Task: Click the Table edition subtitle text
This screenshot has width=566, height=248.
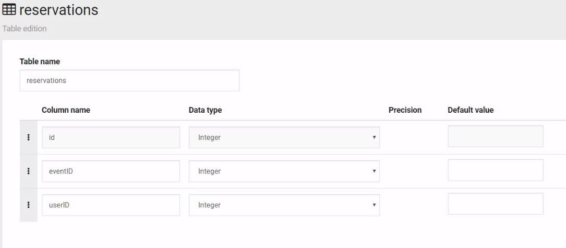Action: coord(25,29)
